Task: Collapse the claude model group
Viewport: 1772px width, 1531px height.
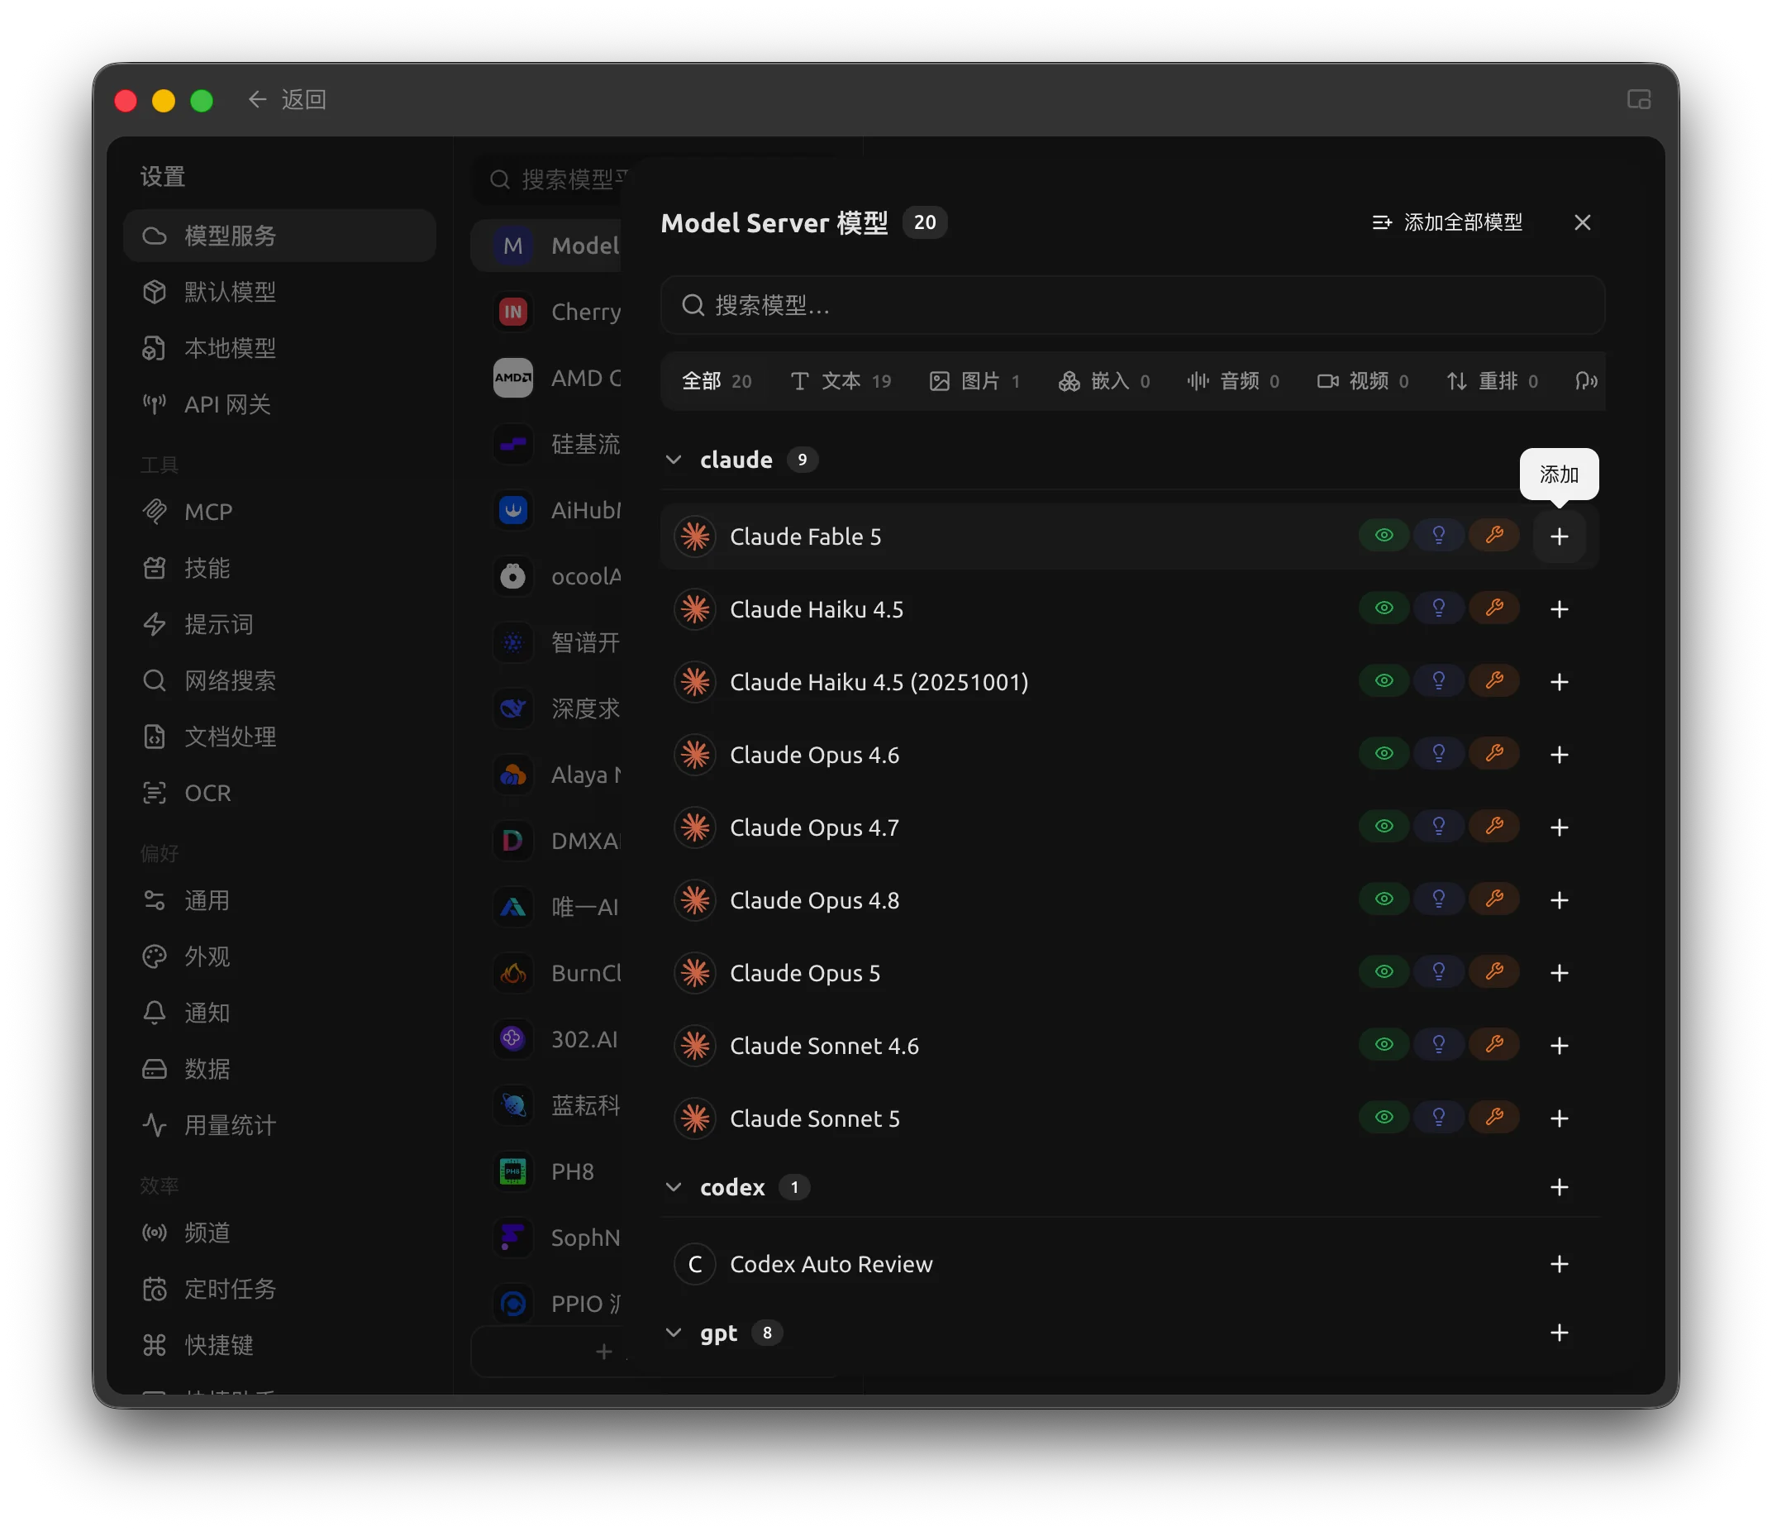Action: tap(674, 460)
